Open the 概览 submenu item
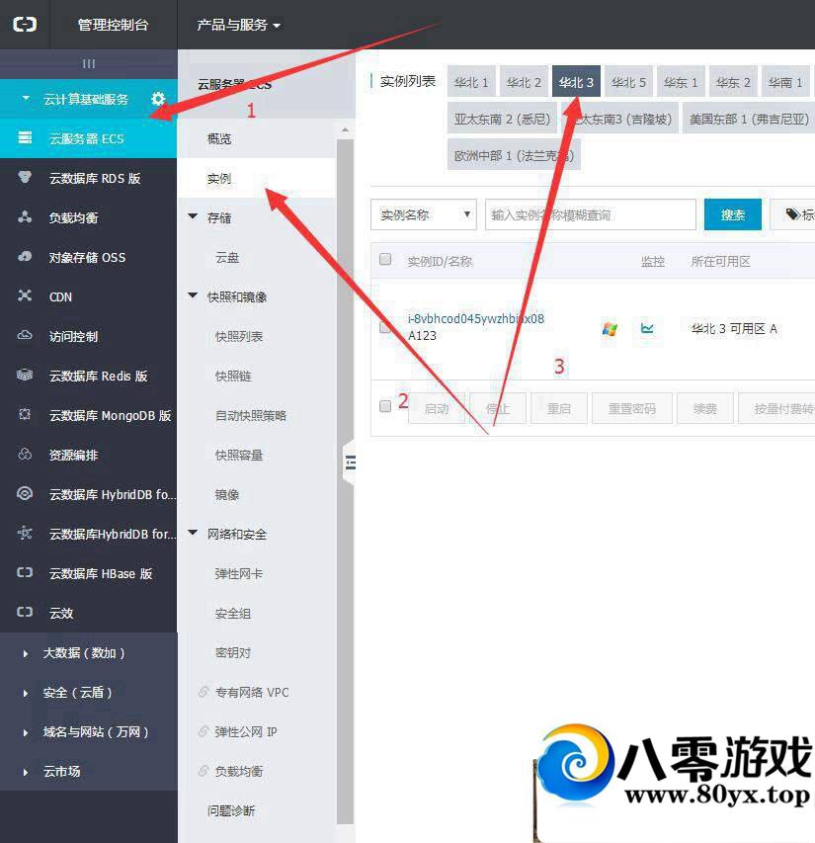 click(219, 138)
